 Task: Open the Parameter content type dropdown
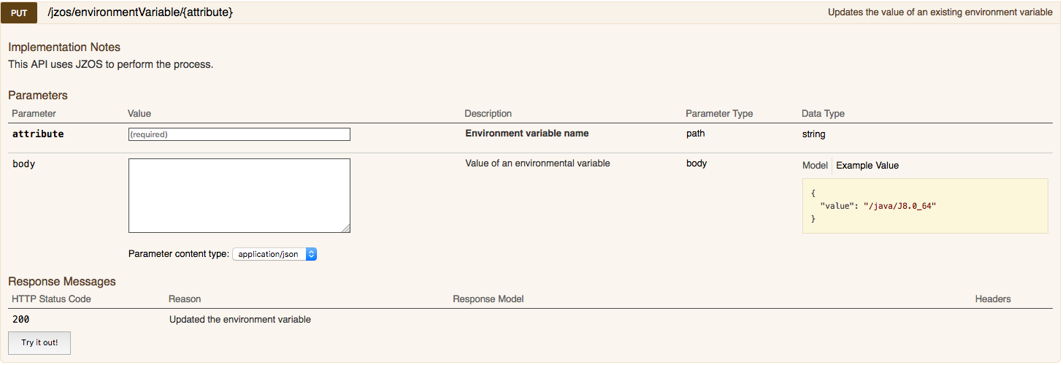click(x=275, y=254)
